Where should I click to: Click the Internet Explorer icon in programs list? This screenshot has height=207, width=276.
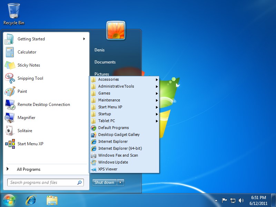pos(93,141)
